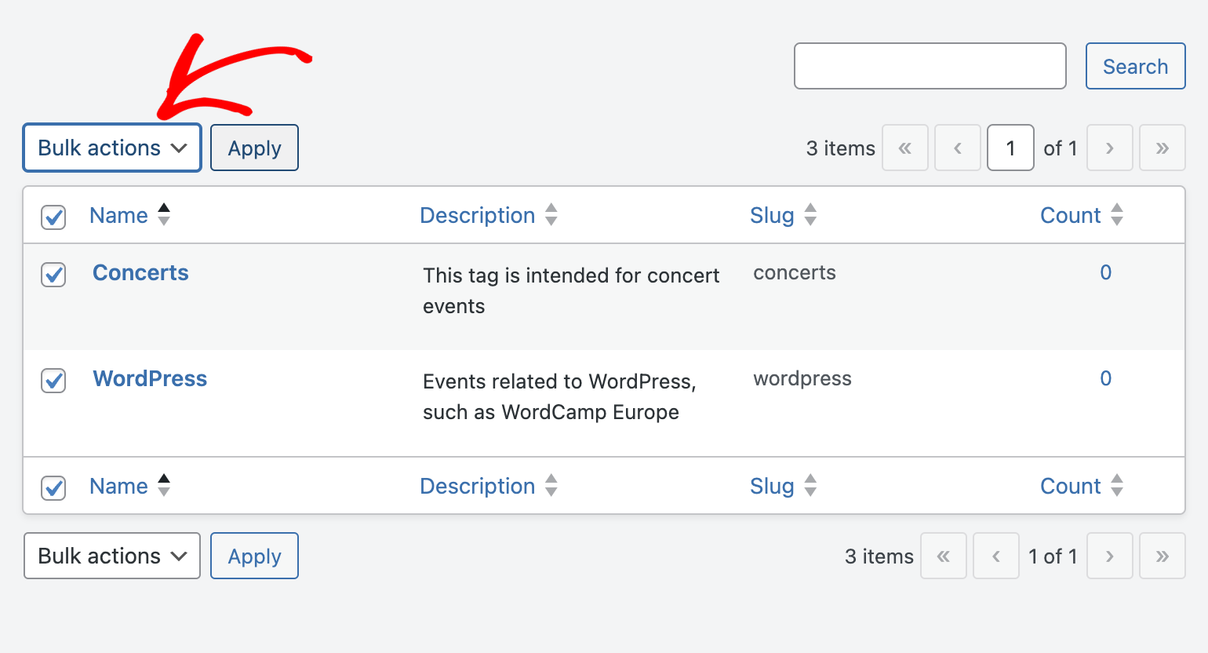Sort table by Description column header
The image size is (1208, 653).
tap(477, 215)
